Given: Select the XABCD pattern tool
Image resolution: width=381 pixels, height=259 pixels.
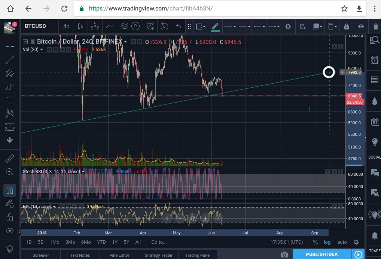Looking at the screenshot, I should tap(10, 113).
